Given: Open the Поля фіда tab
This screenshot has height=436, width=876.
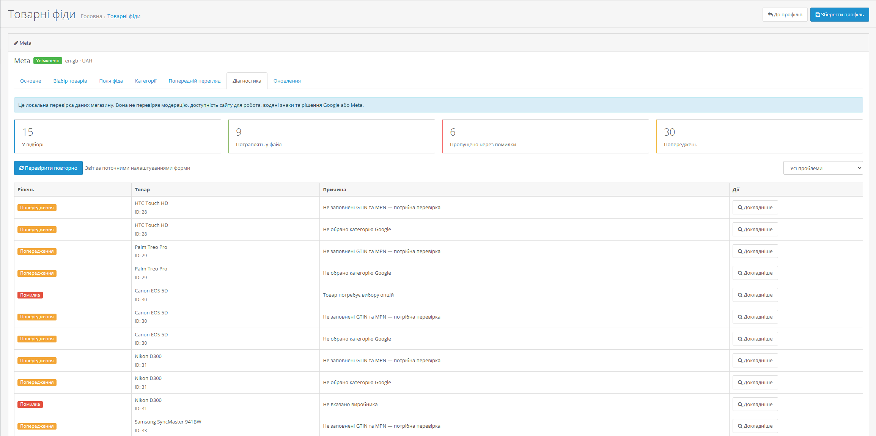Looking at the screenshot, I should coord(111,81).
